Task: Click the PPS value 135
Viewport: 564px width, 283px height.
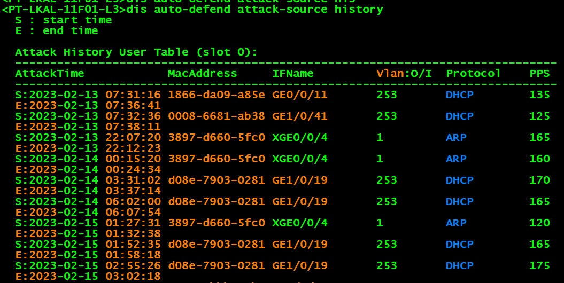Action: click(x=539, y=95)
